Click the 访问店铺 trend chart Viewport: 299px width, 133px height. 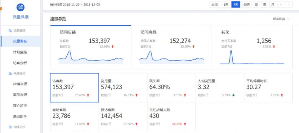(91, 57)
